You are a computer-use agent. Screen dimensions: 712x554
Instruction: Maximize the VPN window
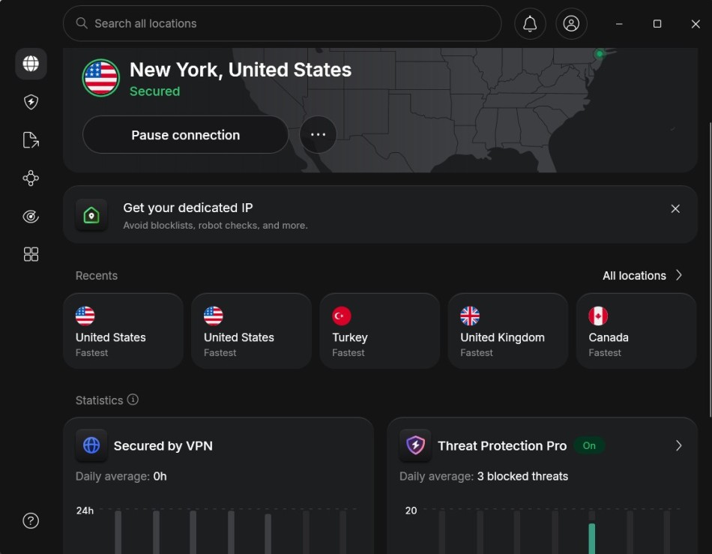pyautogui.click(x=657, y=23)
